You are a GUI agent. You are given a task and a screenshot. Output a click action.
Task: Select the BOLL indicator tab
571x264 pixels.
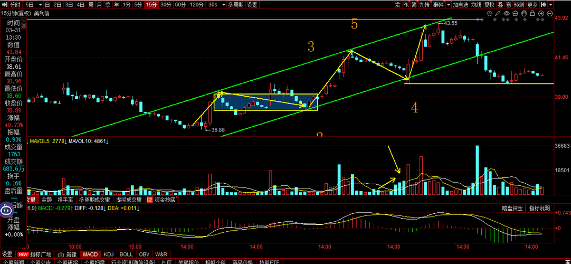[x=126, y=254]
